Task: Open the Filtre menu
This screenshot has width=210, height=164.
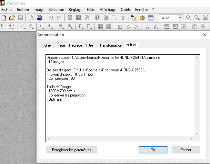Action: coord(91,10)
